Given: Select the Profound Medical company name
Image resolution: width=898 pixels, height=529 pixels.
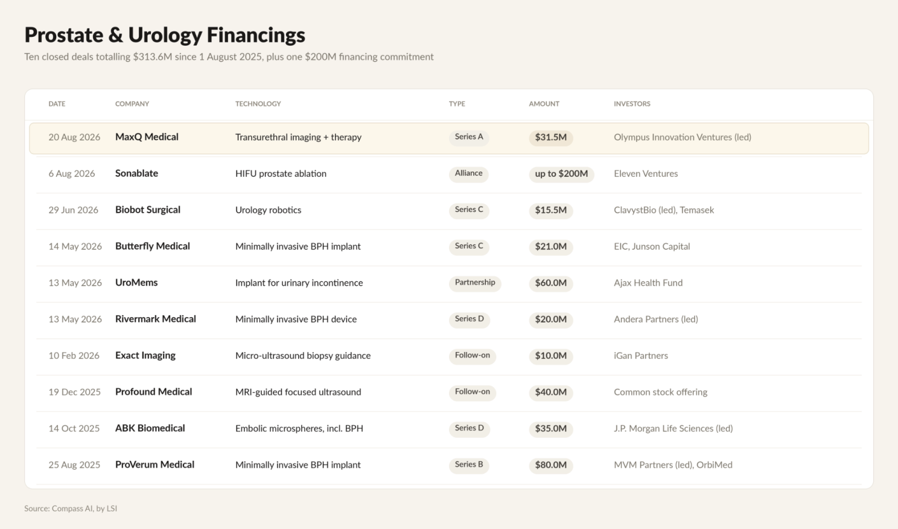Looking at the screenshot, I should tap(153, 391).
